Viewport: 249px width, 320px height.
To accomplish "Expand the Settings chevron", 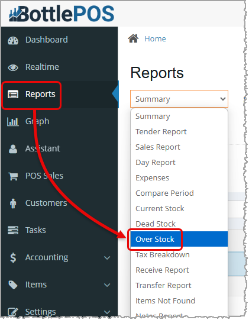I will pos(107,312).
